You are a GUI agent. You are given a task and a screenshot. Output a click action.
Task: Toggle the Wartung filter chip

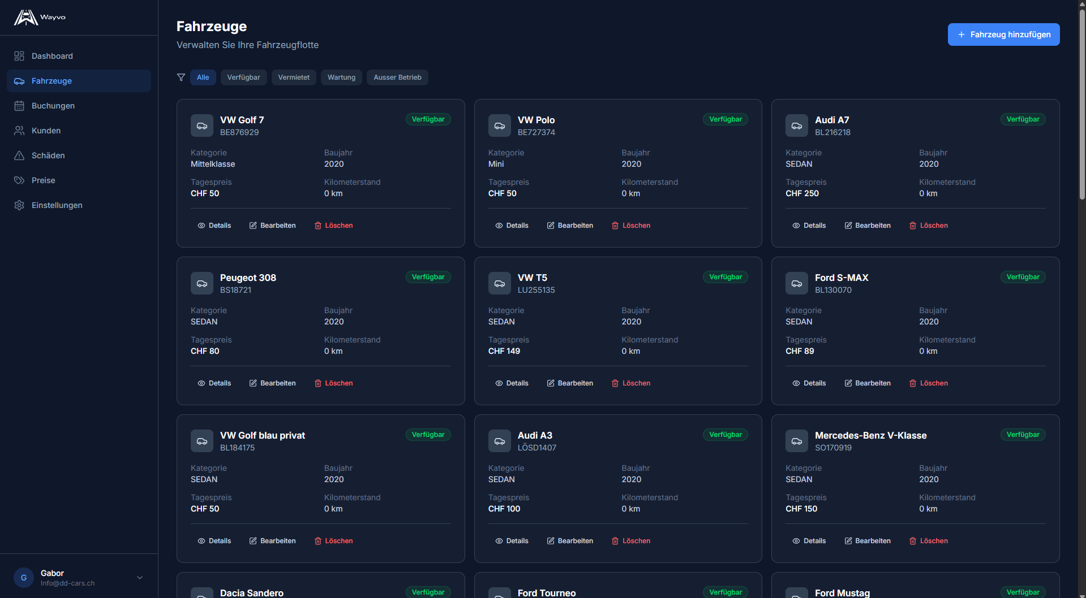pyautogui.click(x=341, y=77)
